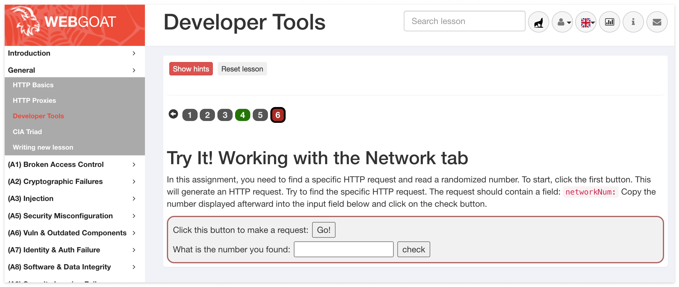Click the networkNum: code text
The image size is (679, 287).
tap(590, 192)
